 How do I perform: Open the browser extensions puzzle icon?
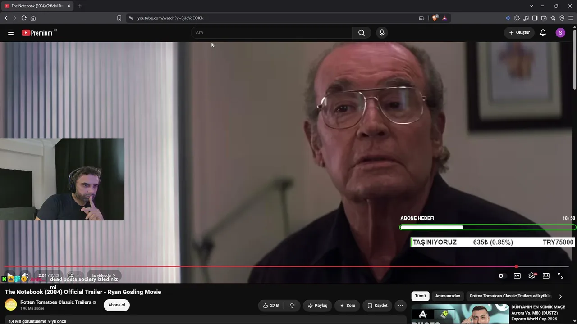point(517,18)
